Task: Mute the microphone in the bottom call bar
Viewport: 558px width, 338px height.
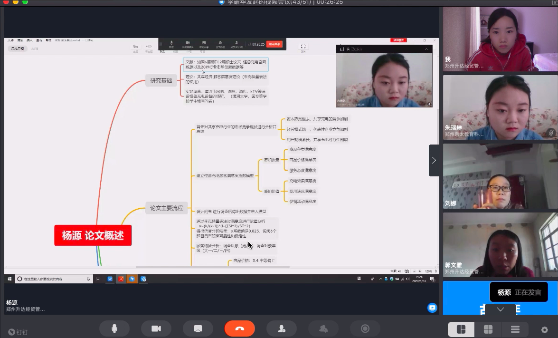Action: point(114,328)
